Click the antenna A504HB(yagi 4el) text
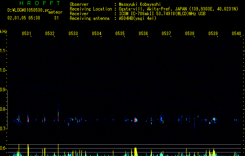The image size is (245, 156). pyautogui.click(x=137, y=18)
